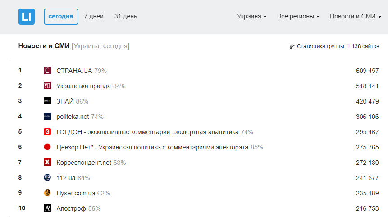The width and height of the screenshot is (388, 217).
Task: Click the СТРАНА.UA site favicon
Action: pos(47,70)
